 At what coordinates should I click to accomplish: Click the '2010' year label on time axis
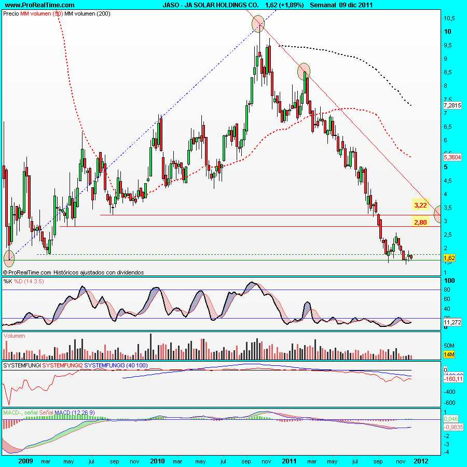click(157, 461)
